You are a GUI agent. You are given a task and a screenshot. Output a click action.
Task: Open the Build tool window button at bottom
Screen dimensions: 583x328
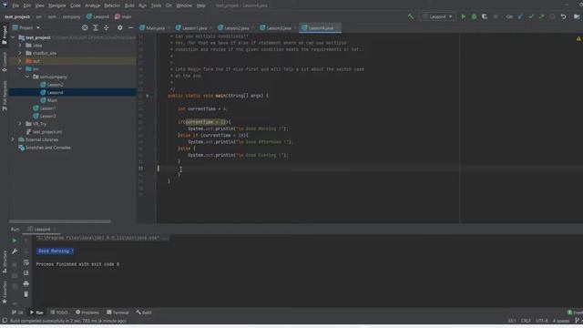pyautogui.click(x=144, y=313)
